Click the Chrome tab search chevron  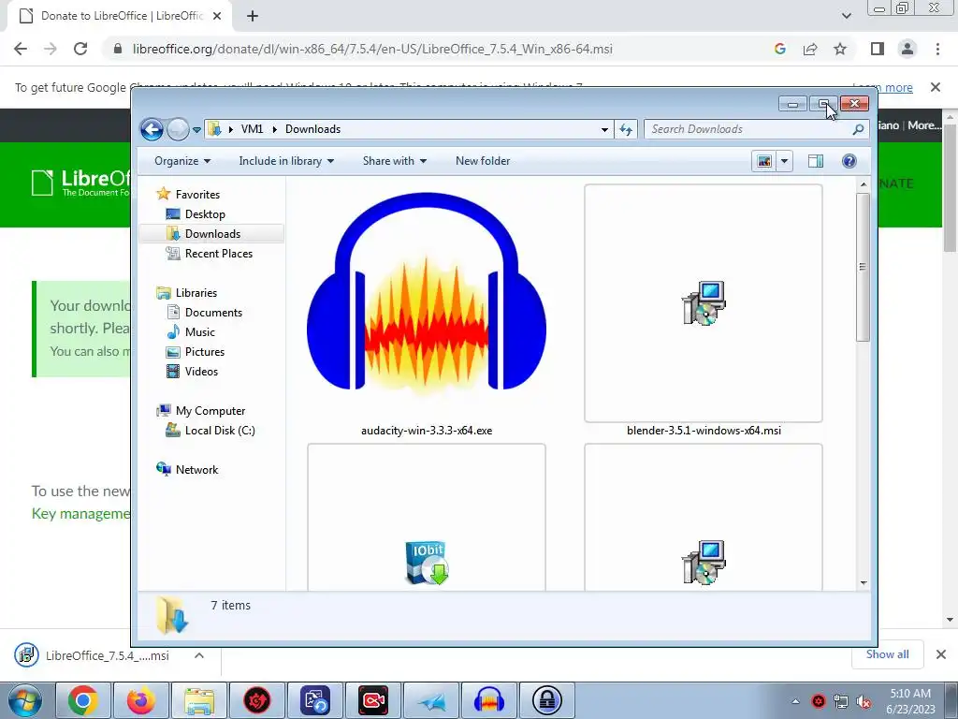click(x=846, y=16)
